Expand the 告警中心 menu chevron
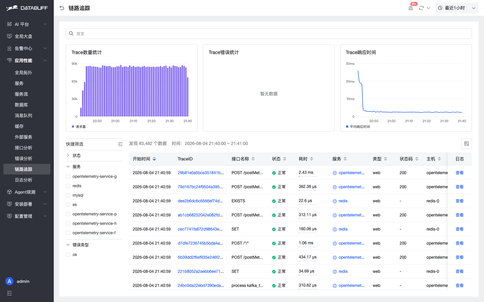484x302 pixels. pyautogui.click(x=45, y=48)
